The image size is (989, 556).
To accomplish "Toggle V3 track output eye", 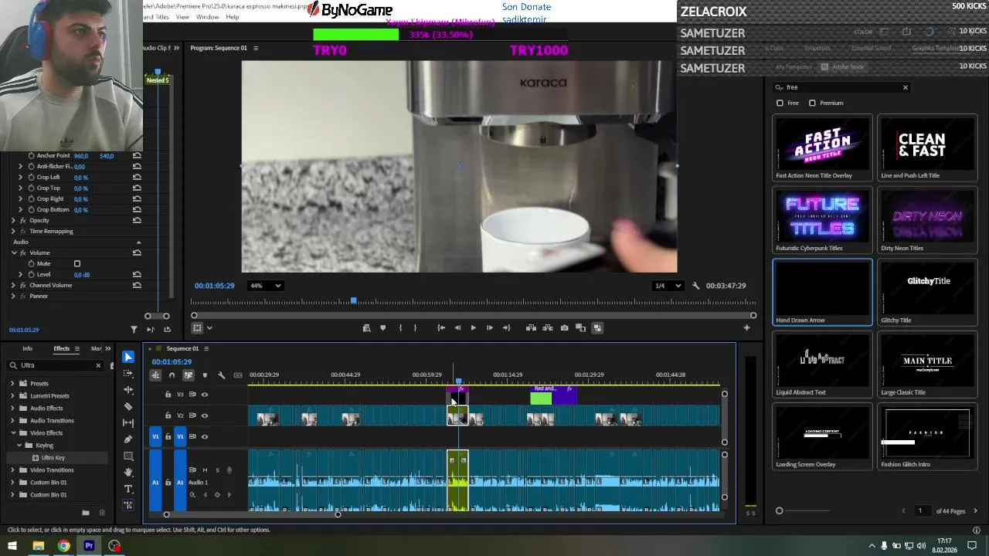I will click(205, 395).
